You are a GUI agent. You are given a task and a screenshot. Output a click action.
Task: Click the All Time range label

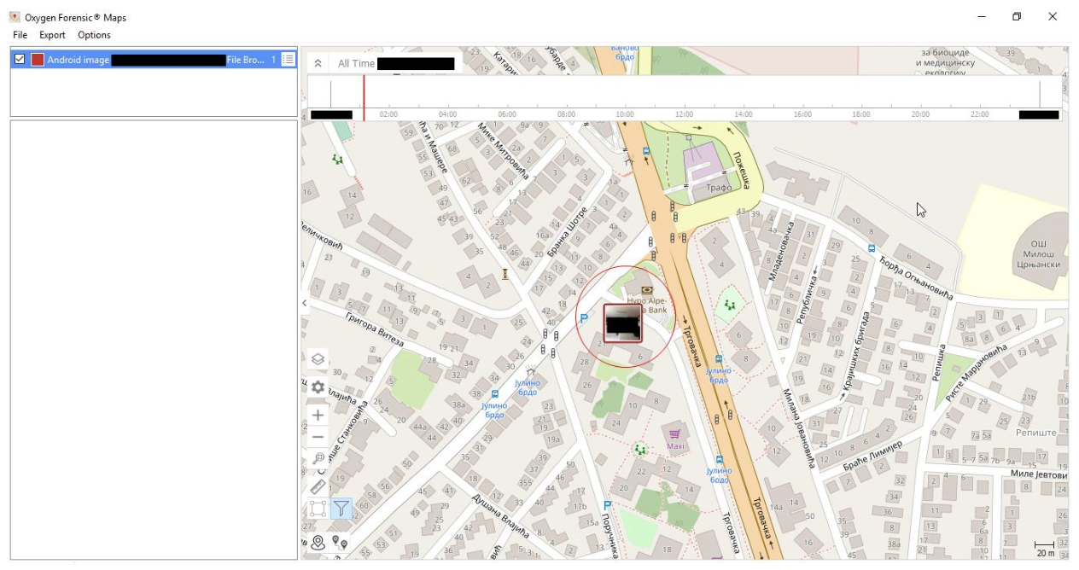click(x=356, y=63)
